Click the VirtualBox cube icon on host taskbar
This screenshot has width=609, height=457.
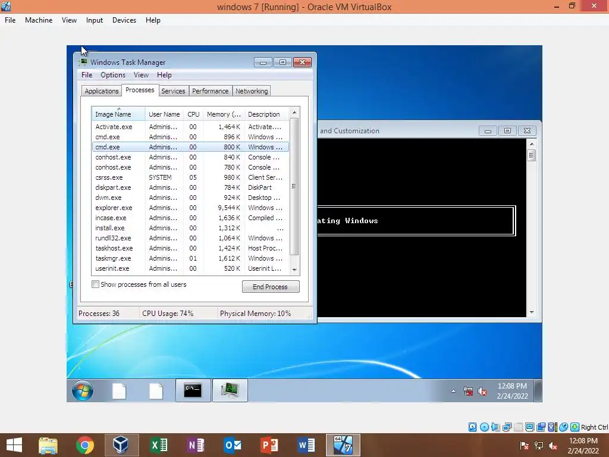click(121, 445)
